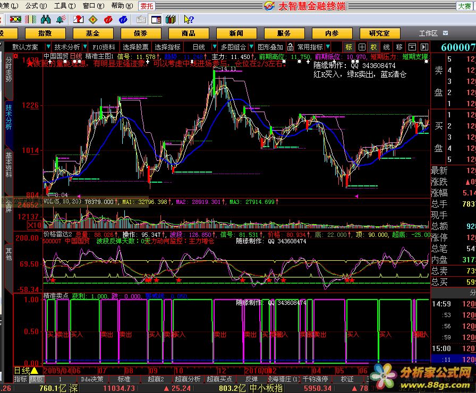Open the 债券 section

click(x=141, y=33)
